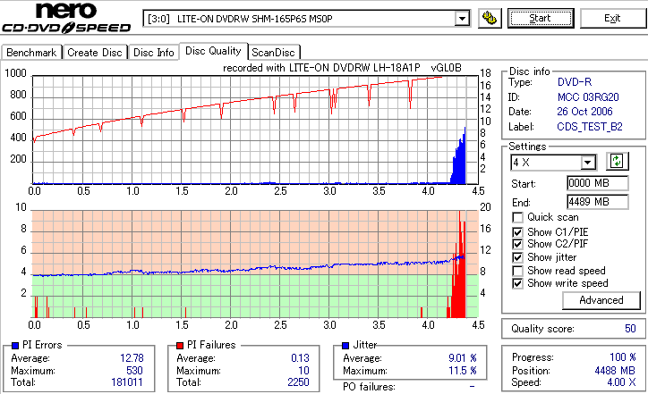Click the End 4489 MB input field

(598, 202)
